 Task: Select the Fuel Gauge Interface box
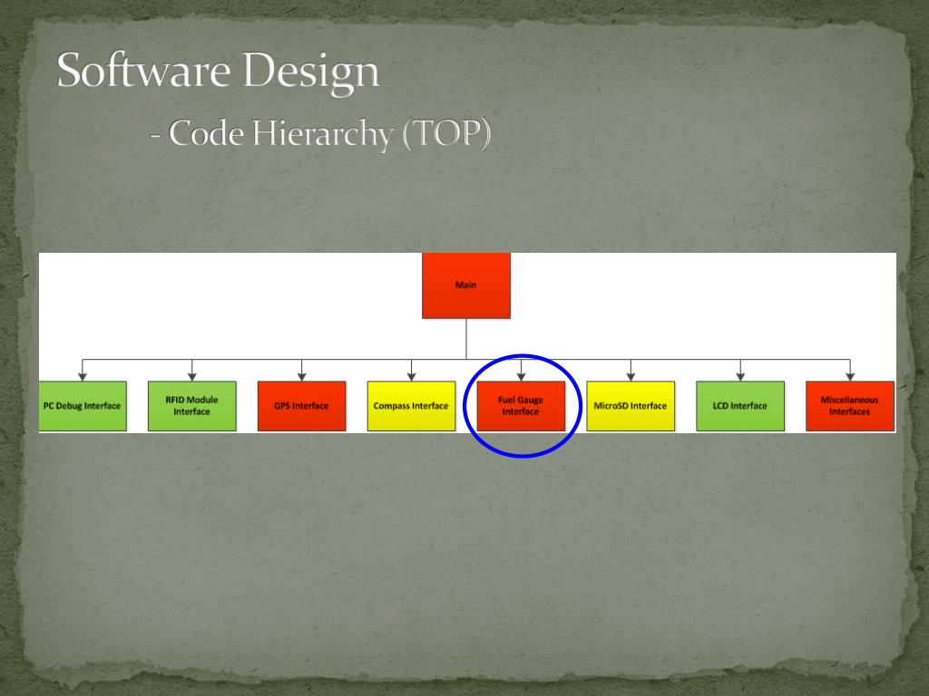coord(521,406)
